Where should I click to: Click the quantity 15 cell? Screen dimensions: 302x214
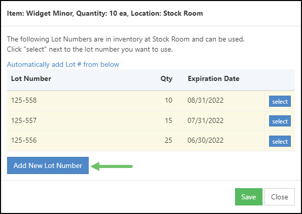pos(168,120)
